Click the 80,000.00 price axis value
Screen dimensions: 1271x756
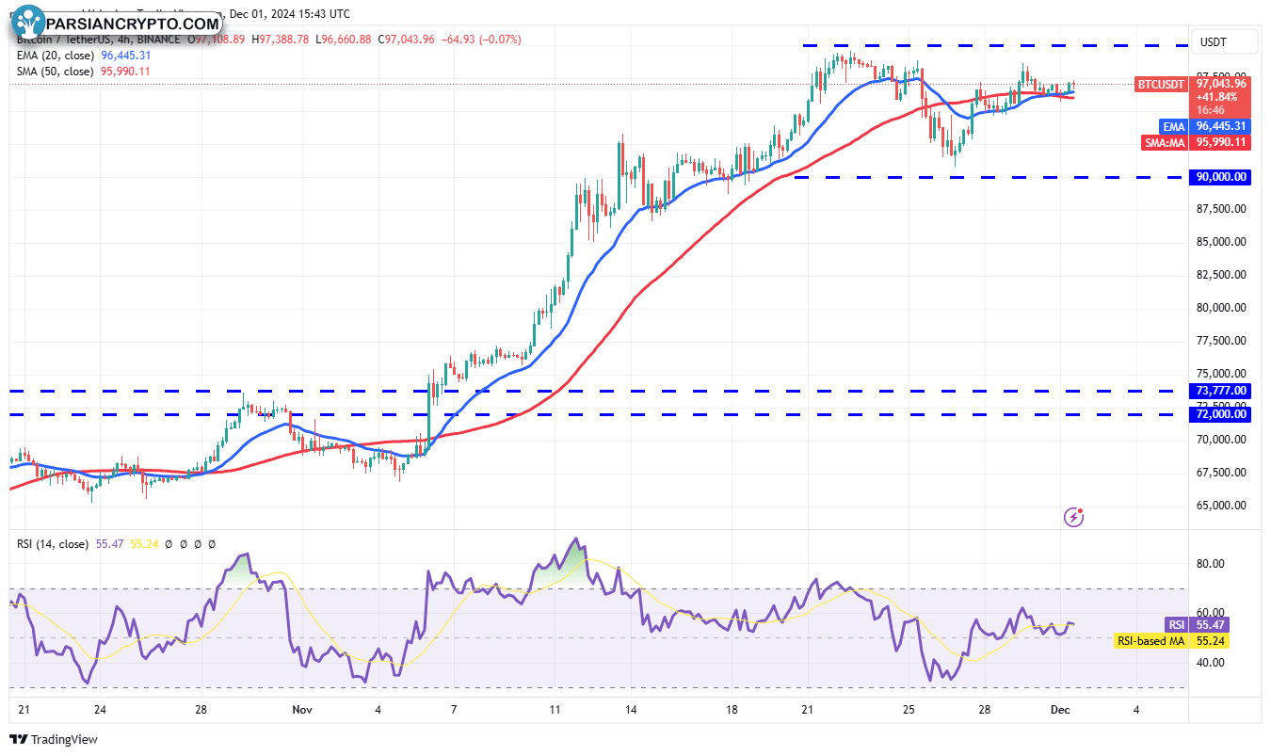click(x=1222, y=307)
